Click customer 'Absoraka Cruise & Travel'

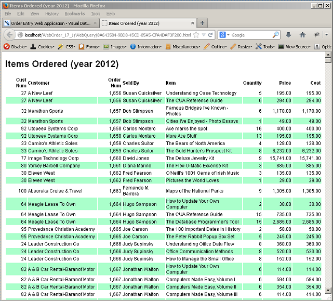click(x=55, y=191)
